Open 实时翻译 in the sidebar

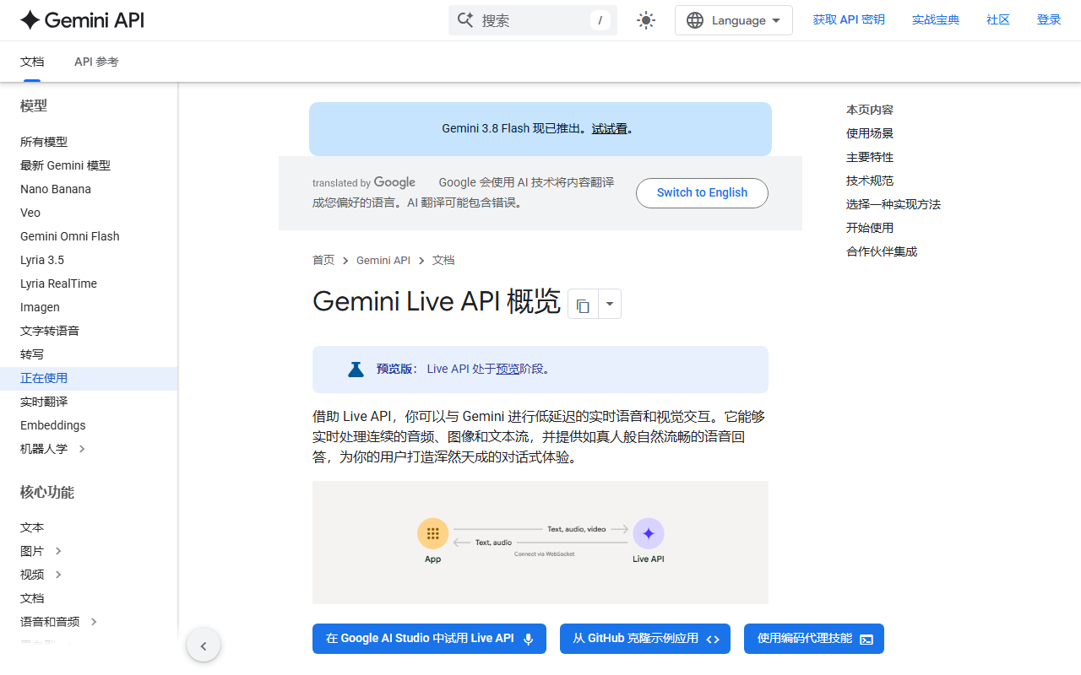pos(44,402)
